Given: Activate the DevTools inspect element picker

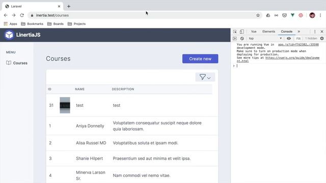Looking at the screenshot, I should click(235, 32).
